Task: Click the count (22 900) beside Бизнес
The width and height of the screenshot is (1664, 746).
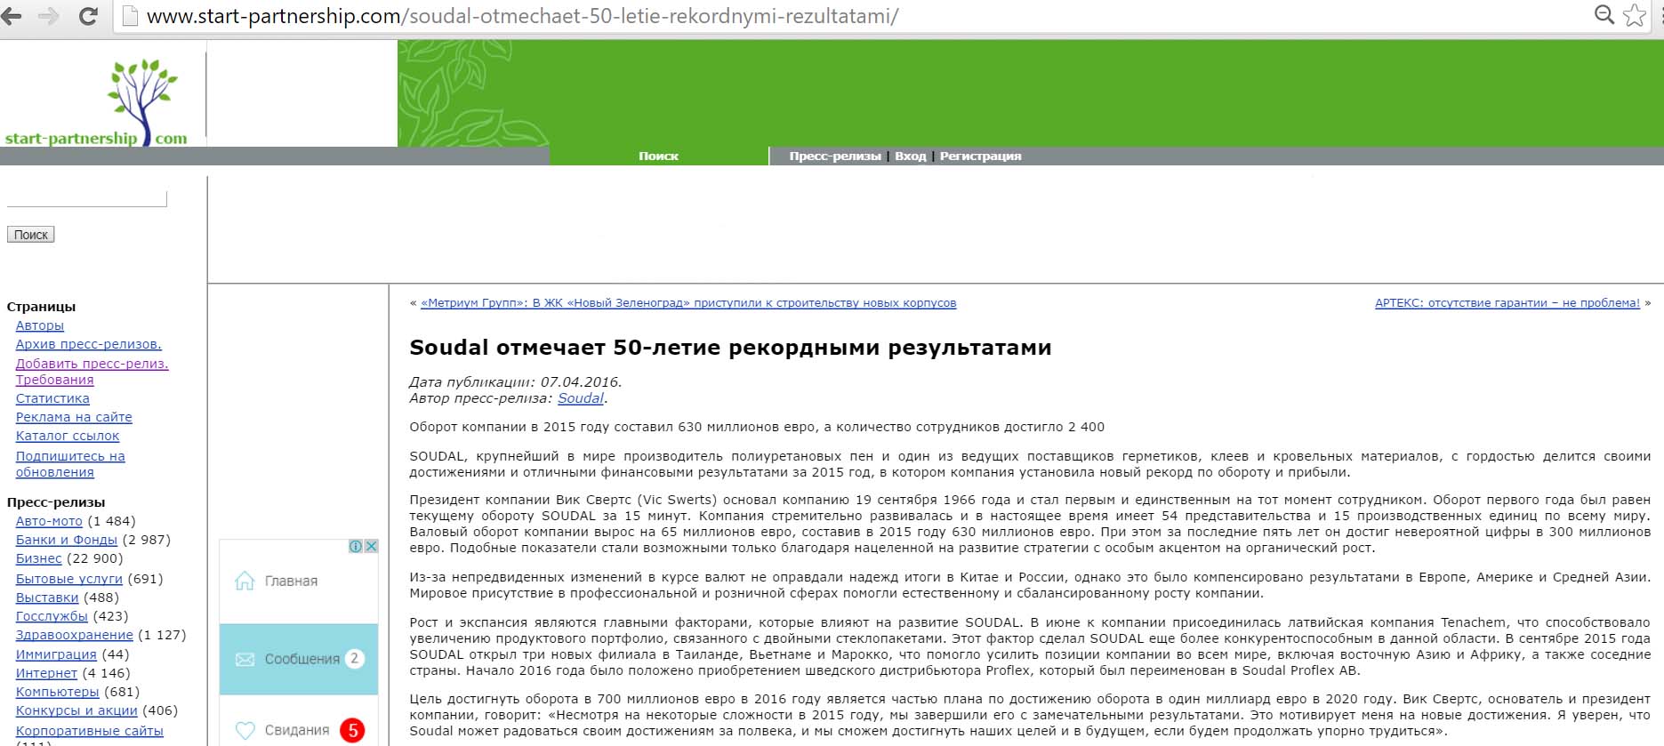Action: coord(94,558)
